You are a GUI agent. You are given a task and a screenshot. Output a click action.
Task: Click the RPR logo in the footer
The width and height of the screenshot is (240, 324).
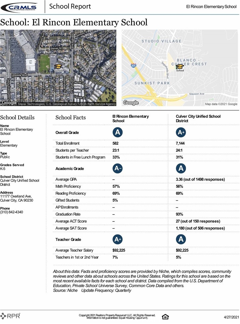point(11,316)
